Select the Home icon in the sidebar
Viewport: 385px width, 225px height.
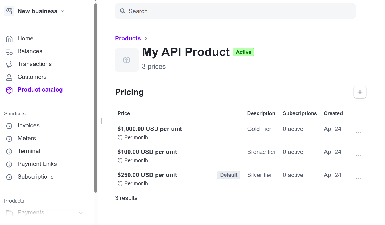point(9,38)
